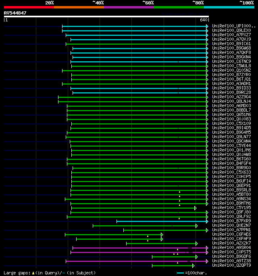Image resolution: width=258 pixels, height=276 pixels.
Task: Click the UniRef100_Q9FJ80 label
Action: click(x=231, y=212)
